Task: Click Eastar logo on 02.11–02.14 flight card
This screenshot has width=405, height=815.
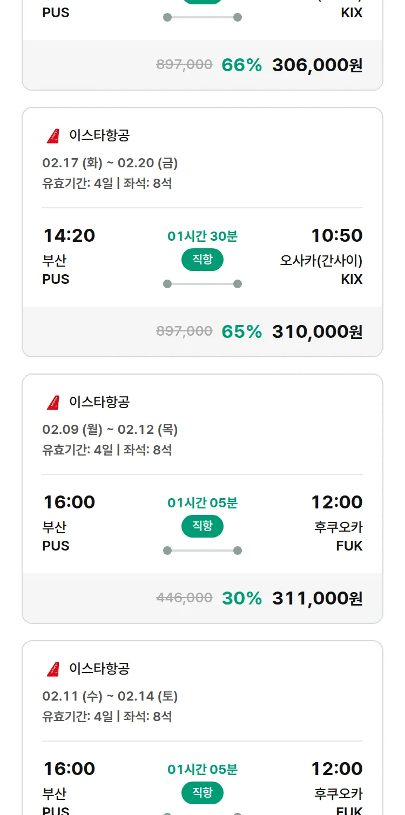Action: (x=53, y=669)
